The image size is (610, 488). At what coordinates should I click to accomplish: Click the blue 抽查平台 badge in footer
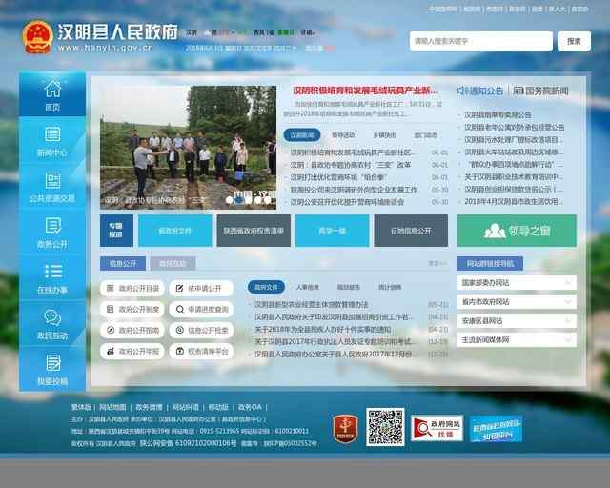pyautogui.click(x=496, y=429)
